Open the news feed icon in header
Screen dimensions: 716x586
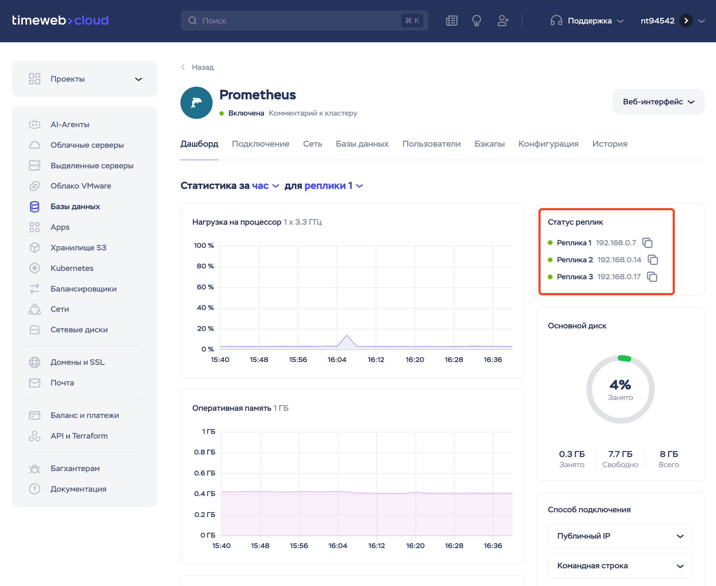451,21
